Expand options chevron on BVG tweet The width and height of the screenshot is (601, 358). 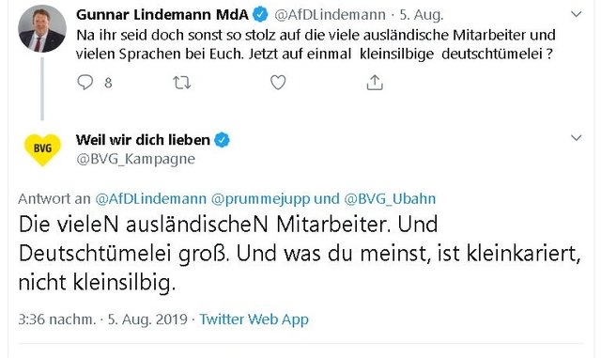576,138
